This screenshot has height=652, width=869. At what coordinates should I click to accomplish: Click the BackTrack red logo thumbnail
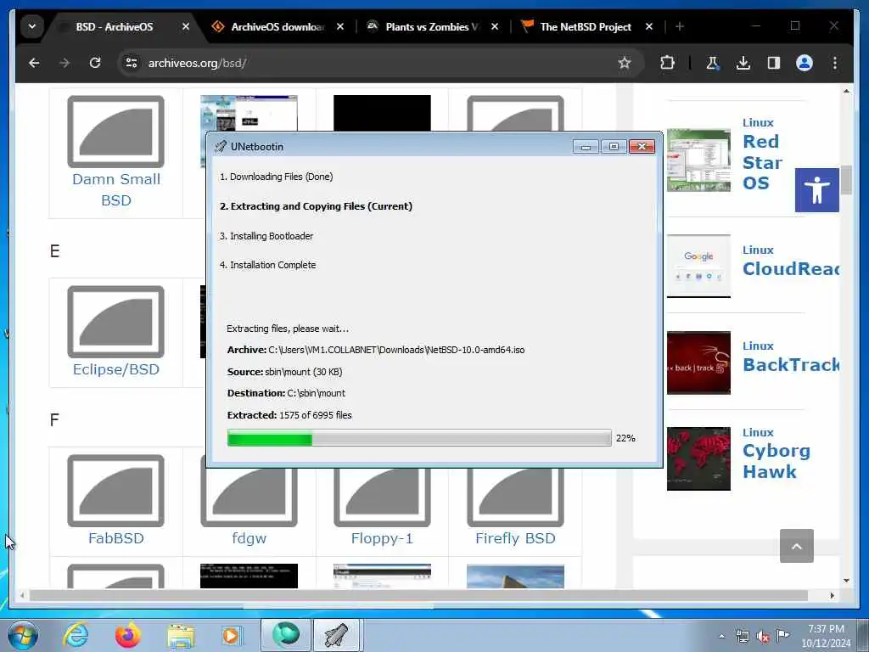(x=698, y=363)
